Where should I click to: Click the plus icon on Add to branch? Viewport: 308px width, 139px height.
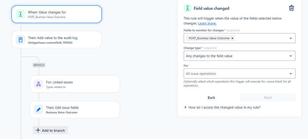tap(38, 130)
